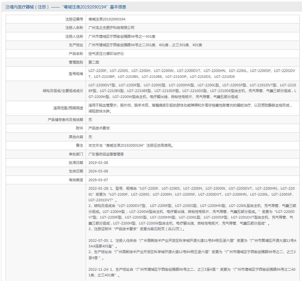Select registration number 粤械注准20192090194 value
The width and height of the screenshot is (302, 281).
click(107, 19)
